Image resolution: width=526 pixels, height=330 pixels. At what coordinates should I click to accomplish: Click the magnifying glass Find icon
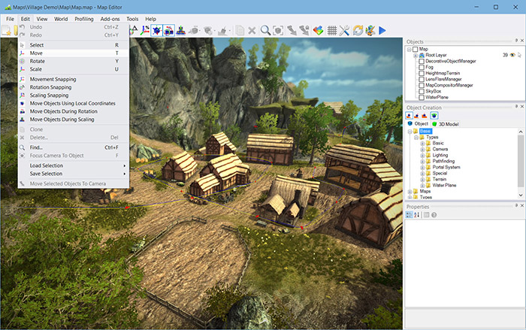(x=265, y=31)
